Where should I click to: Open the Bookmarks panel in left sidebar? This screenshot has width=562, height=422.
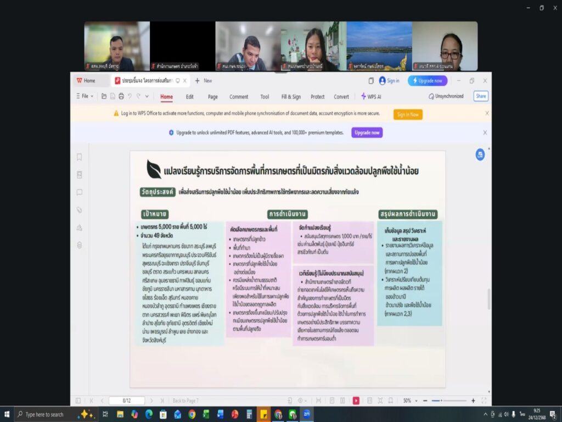tap(79, 157)
